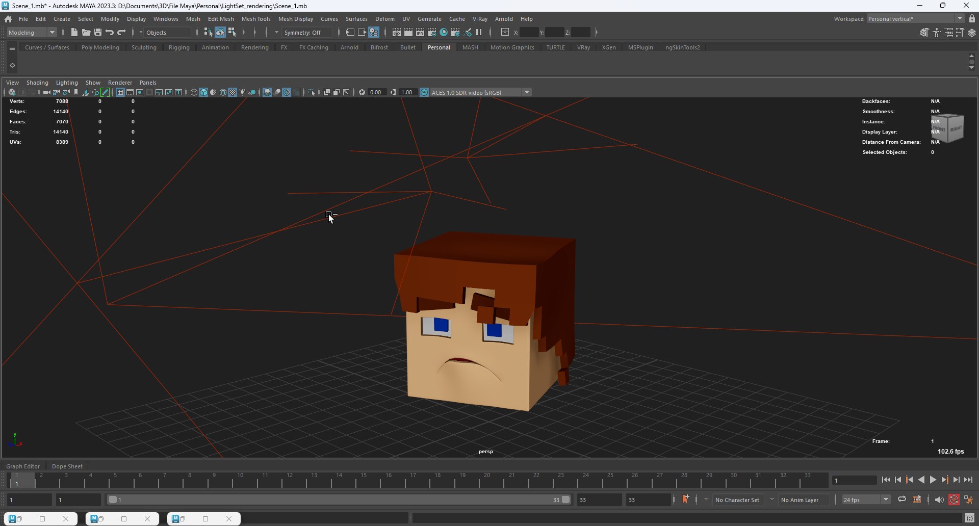979x526 pixels.
Task: Click the viewport image plane icon
Action: [x=86, y=92]
